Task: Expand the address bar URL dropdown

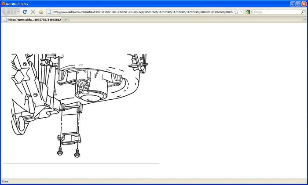Action: pyautogui.click(x=241, y=12)
